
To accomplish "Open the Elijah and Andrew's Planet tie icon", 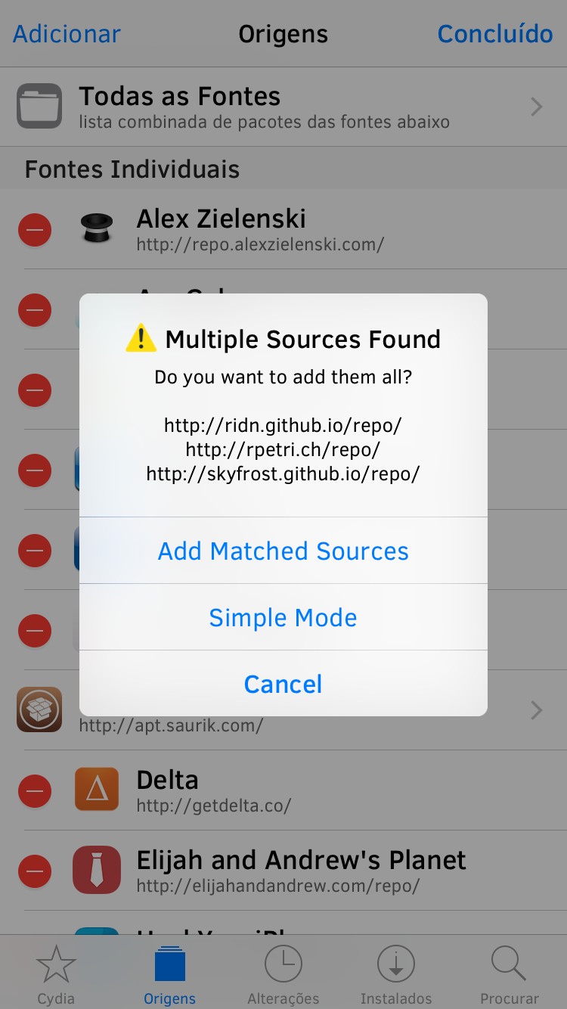I will tap(97, 870).
